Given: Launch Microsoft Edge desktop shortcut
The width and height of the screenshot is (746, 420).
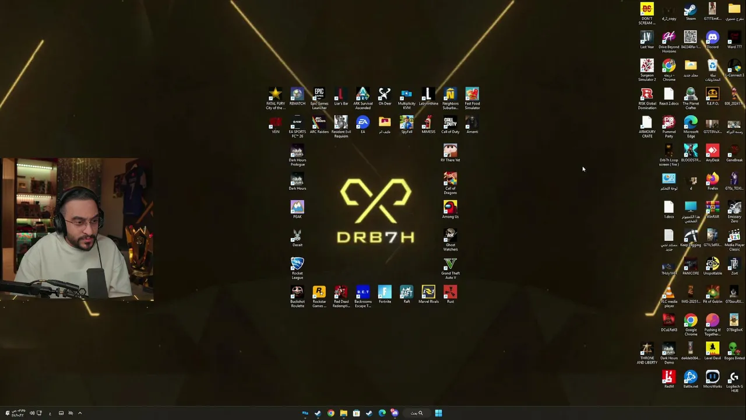Looking at the screenshot, I should 691,127.
